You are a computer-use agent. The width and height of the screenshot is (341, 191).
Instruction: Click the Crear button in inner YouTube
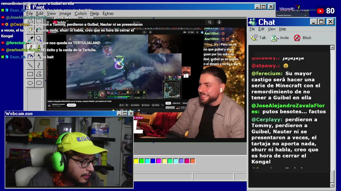tap(191, 32)
